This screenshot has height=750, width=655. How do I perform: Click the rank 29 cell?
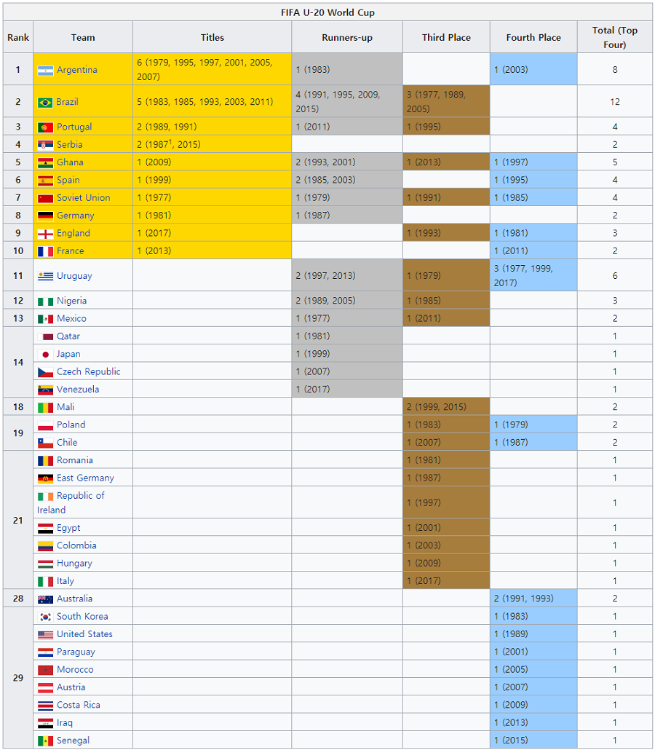click(18, 678)
